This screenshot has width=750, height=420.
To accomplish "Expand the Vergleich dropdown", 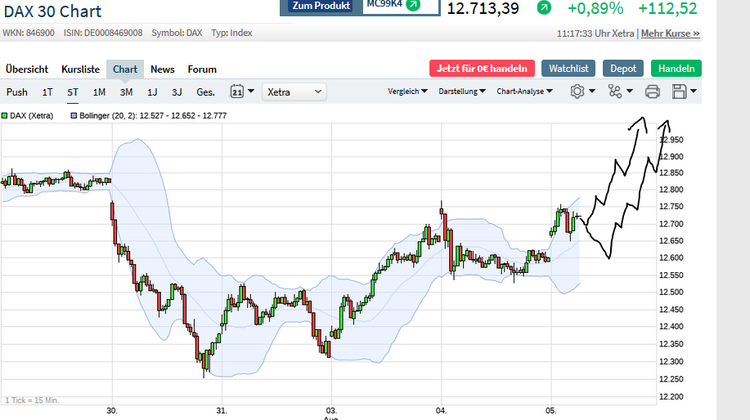I will coord(407,92).
